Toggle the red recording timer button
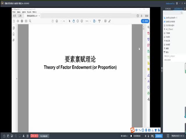Screen dimensions: 186x139 (34, 136)
